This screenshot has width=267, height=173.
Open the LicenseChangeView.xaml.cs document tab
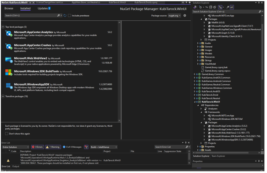(x=49, y=2)
